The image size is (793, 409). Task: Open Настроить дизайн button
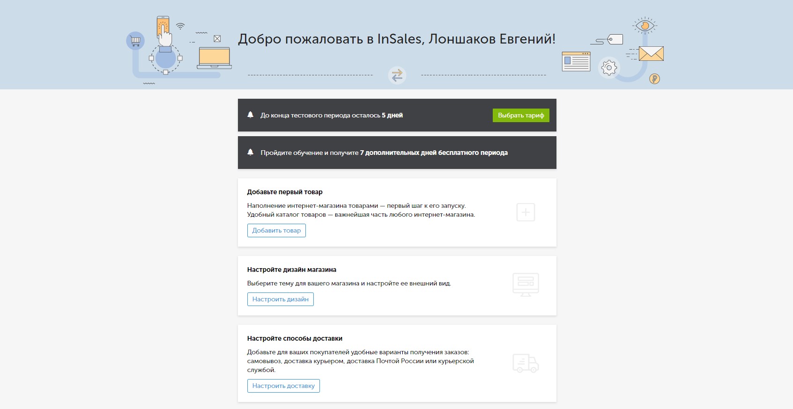click(280, 299)
